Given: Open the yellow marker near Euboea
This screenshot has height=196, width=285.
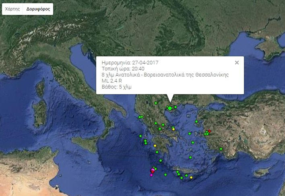Looking at the screenshot, I should (173, 129).
